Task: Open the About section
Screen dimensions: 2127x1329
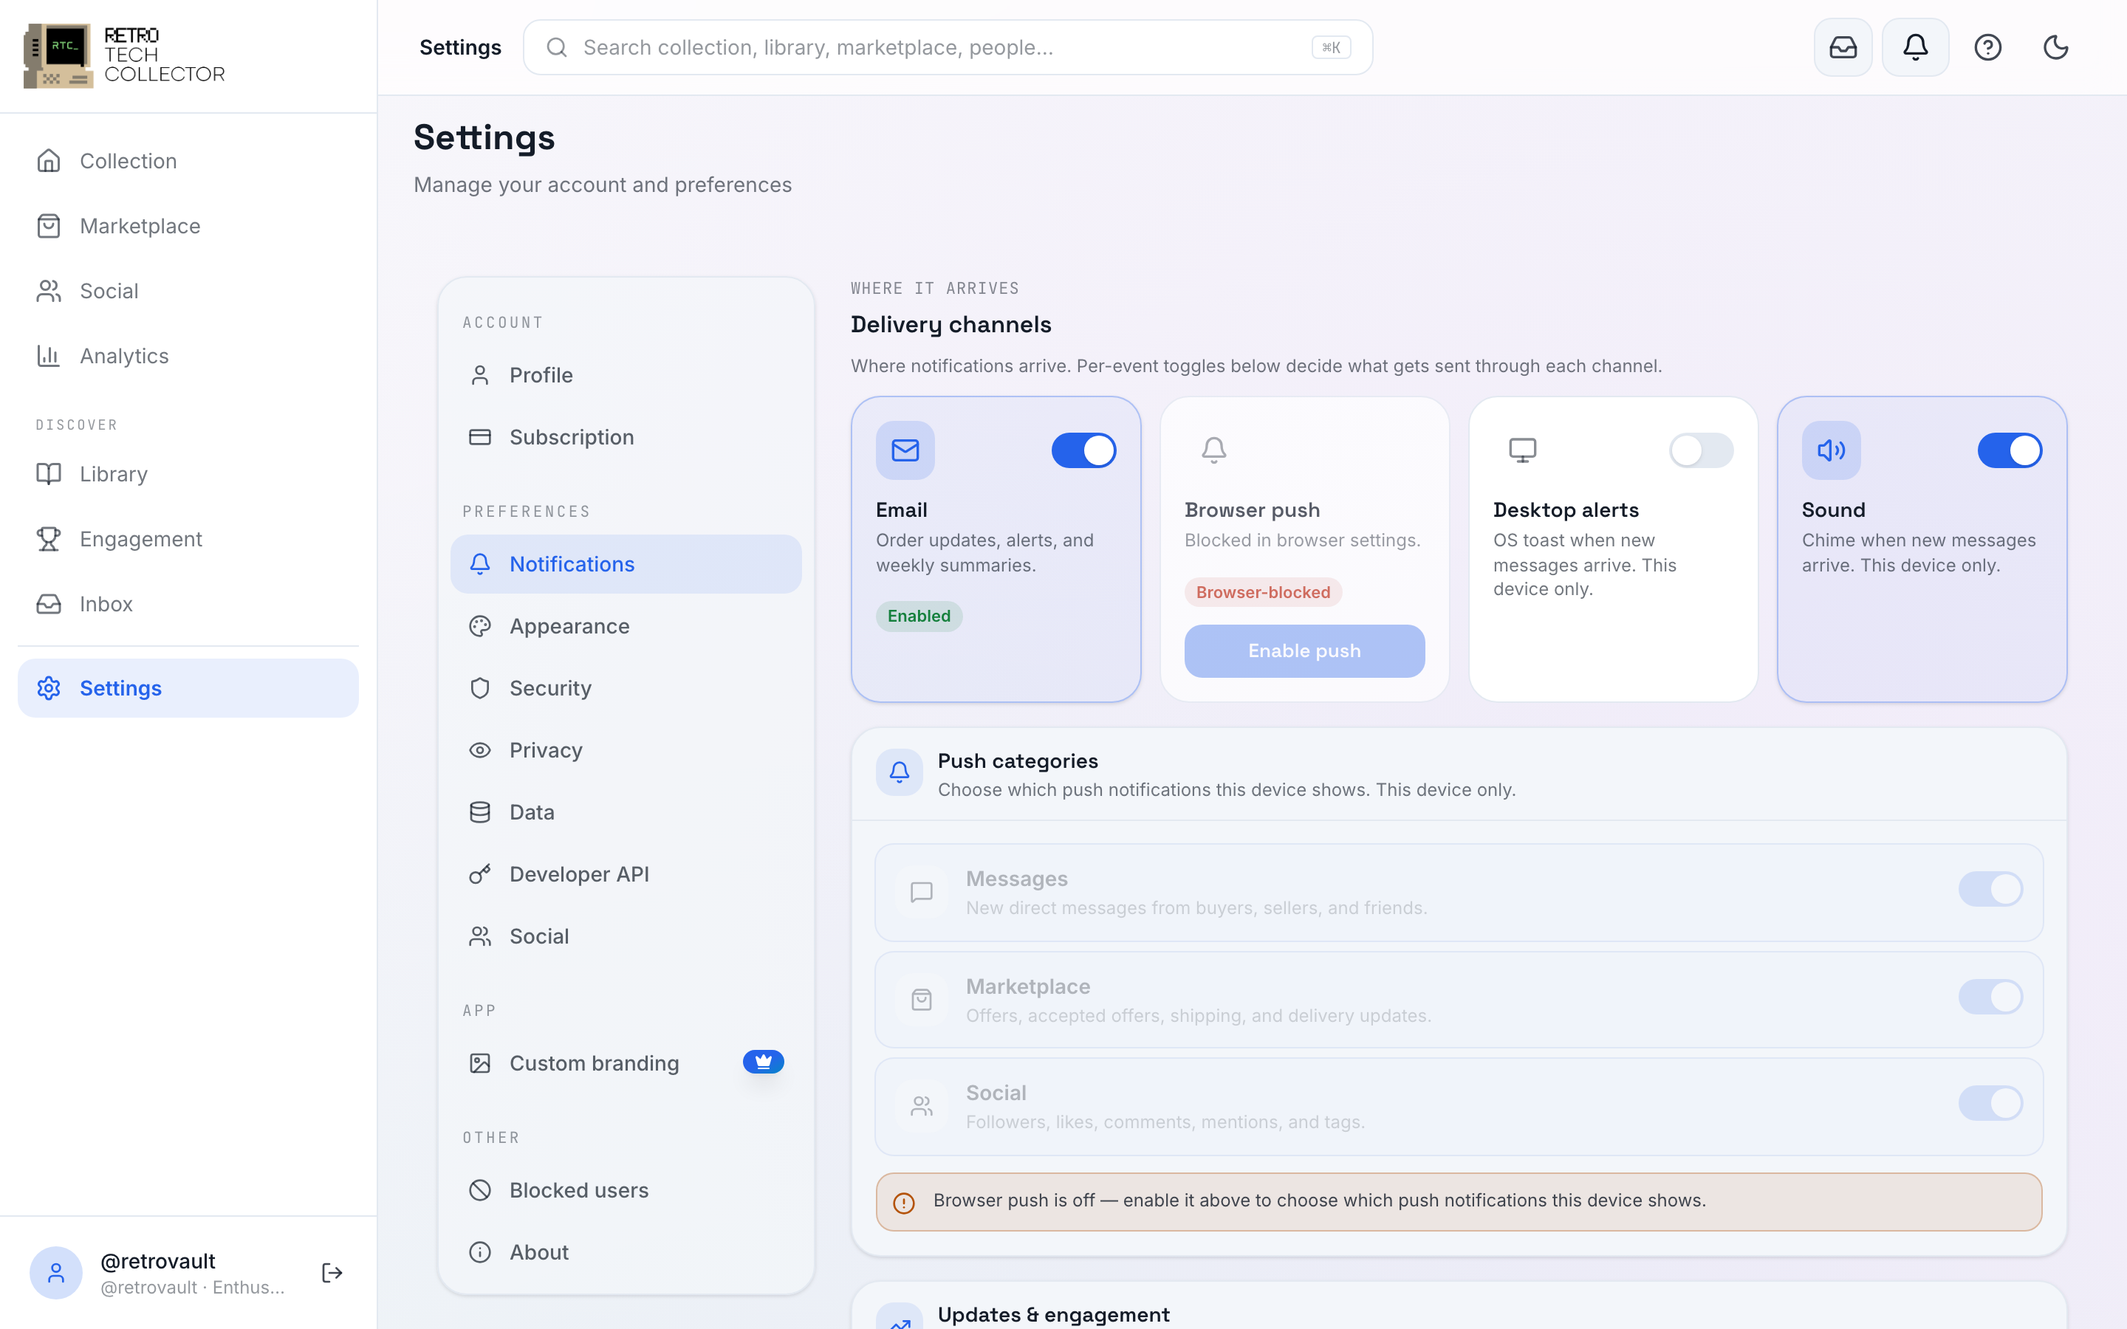Action: pyautogui.click(x=626, y=1251)
